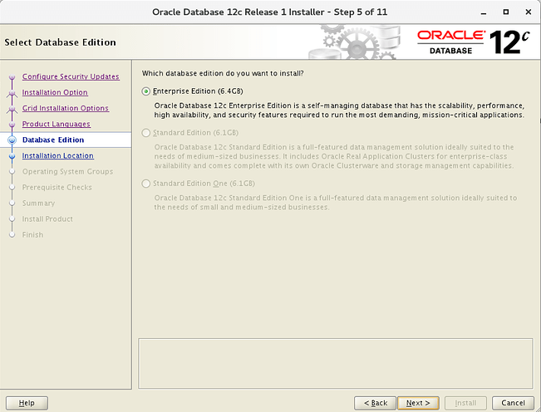Open the Configure Security Updates step link
Image resolution: width=541 pixels, height=412 pixels.
[71, 76]
